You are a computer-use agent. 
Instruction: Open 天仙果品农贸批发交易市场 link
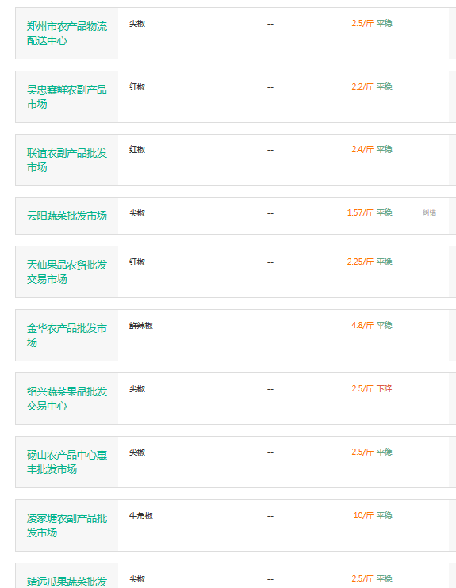point(67,272)
